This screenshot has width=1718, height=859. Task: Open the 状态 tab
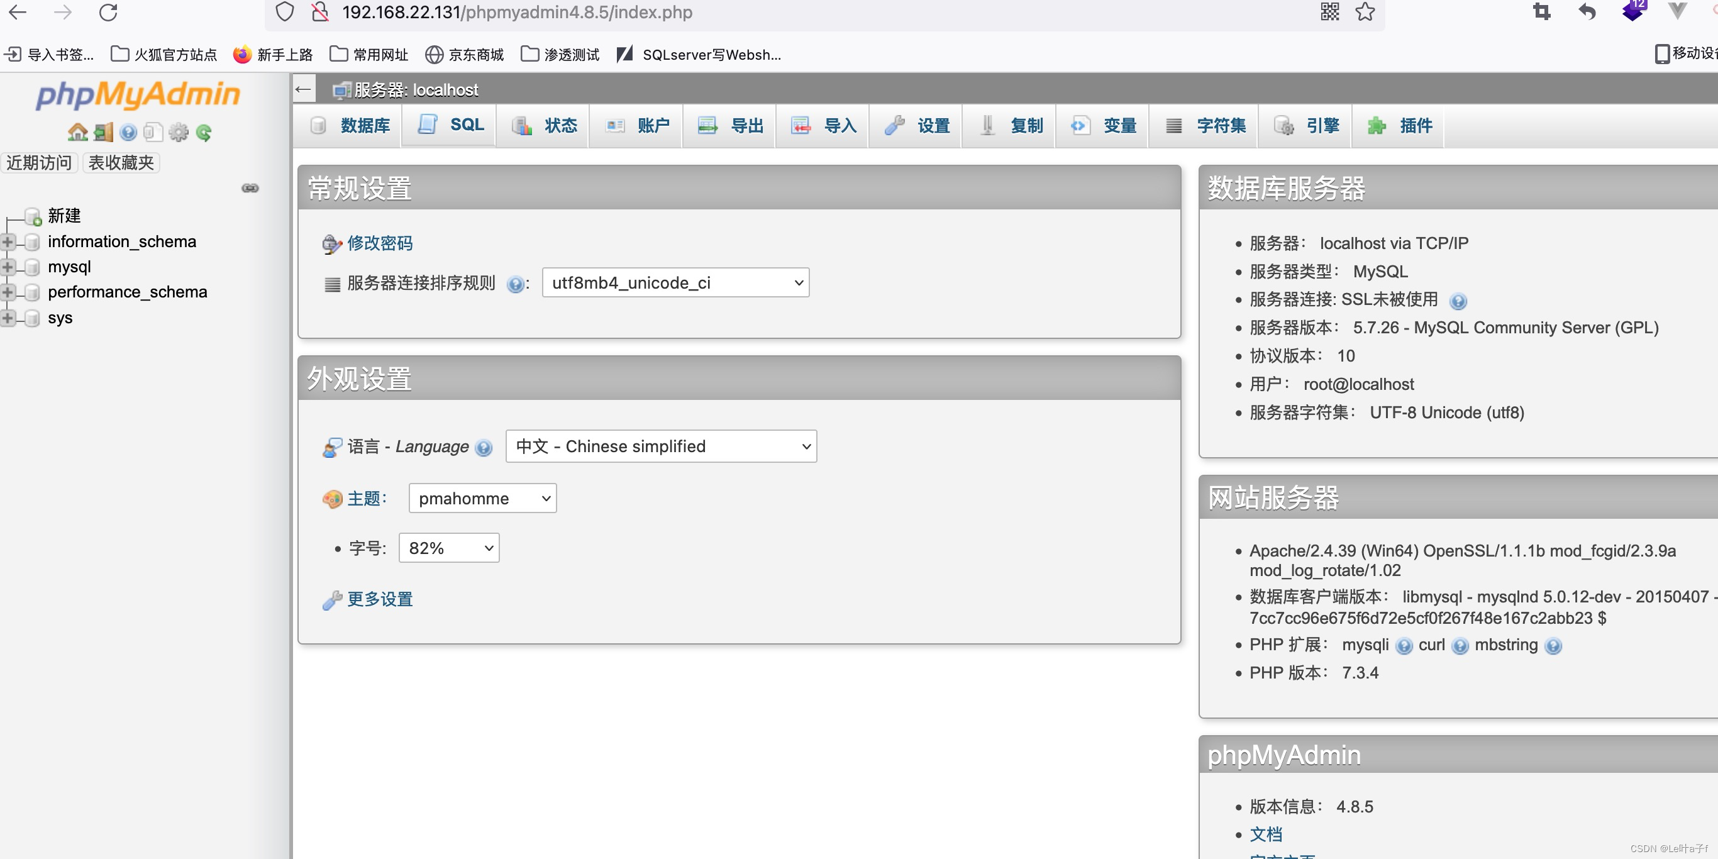click(544, 125)
